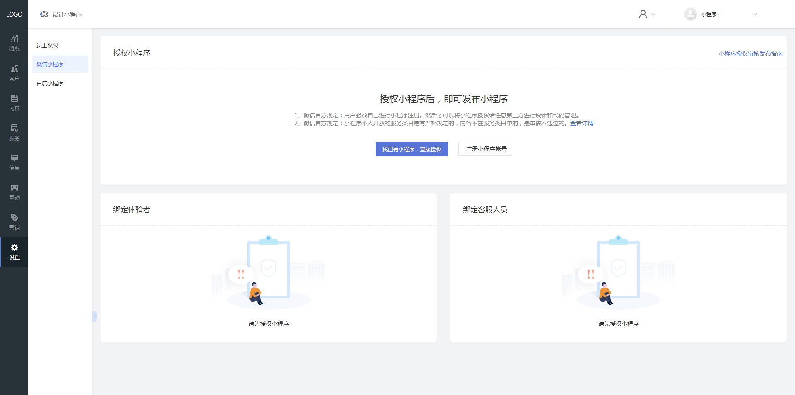Screen dimensions: 795x395
Task: Click the LOGO in the top-left corner
Action: tap(14, 14)
